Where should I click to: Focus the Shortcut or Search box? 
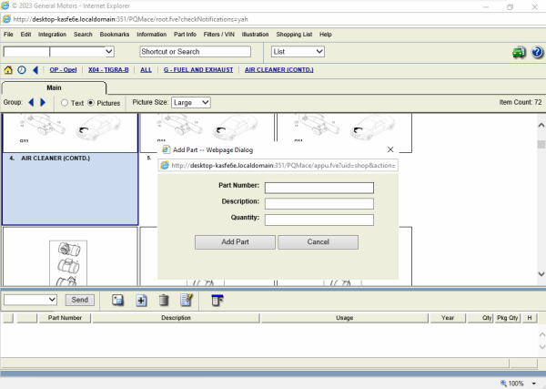pyautogui.click(x=195, y=52)
